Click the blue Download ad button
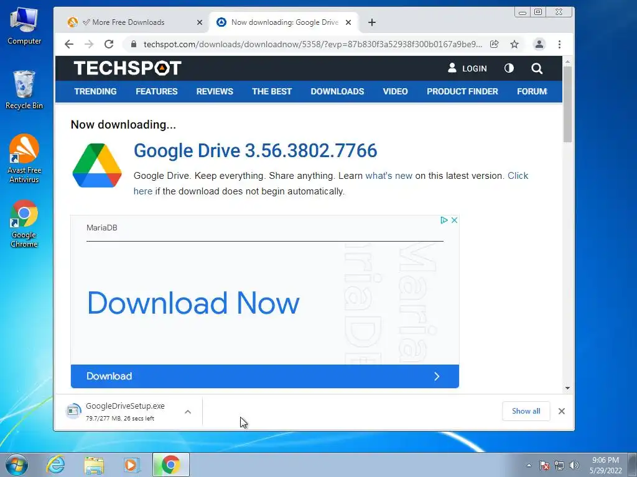This screenshot has width=637, height=477. pyautogui.click(x=265, y=376)
